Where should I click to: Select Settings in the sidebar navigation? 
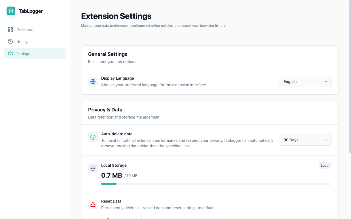tap(23, 54)
